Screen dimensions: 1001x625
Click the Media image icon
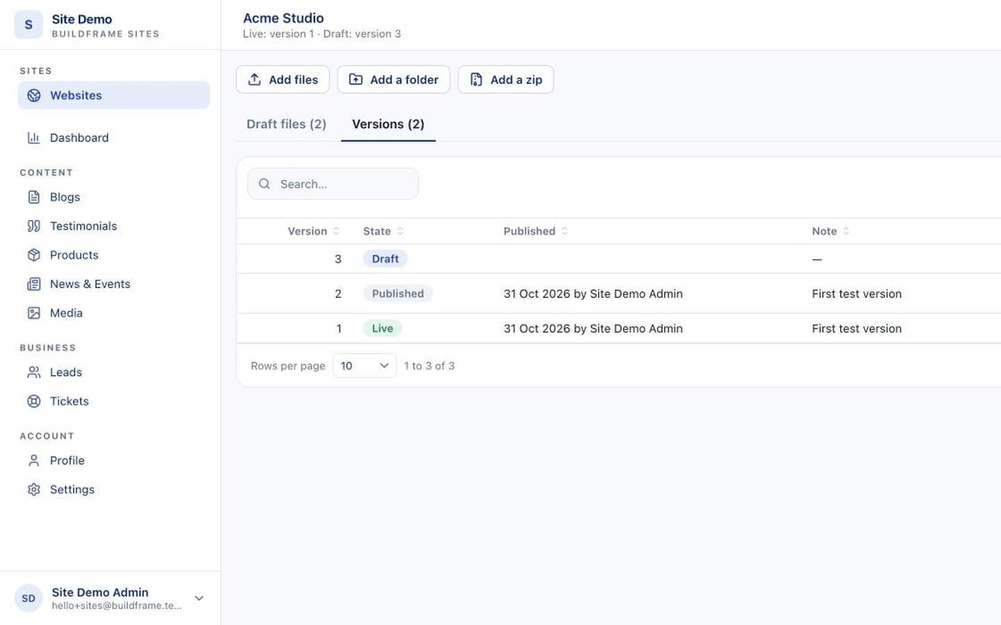tap(33, 313)
